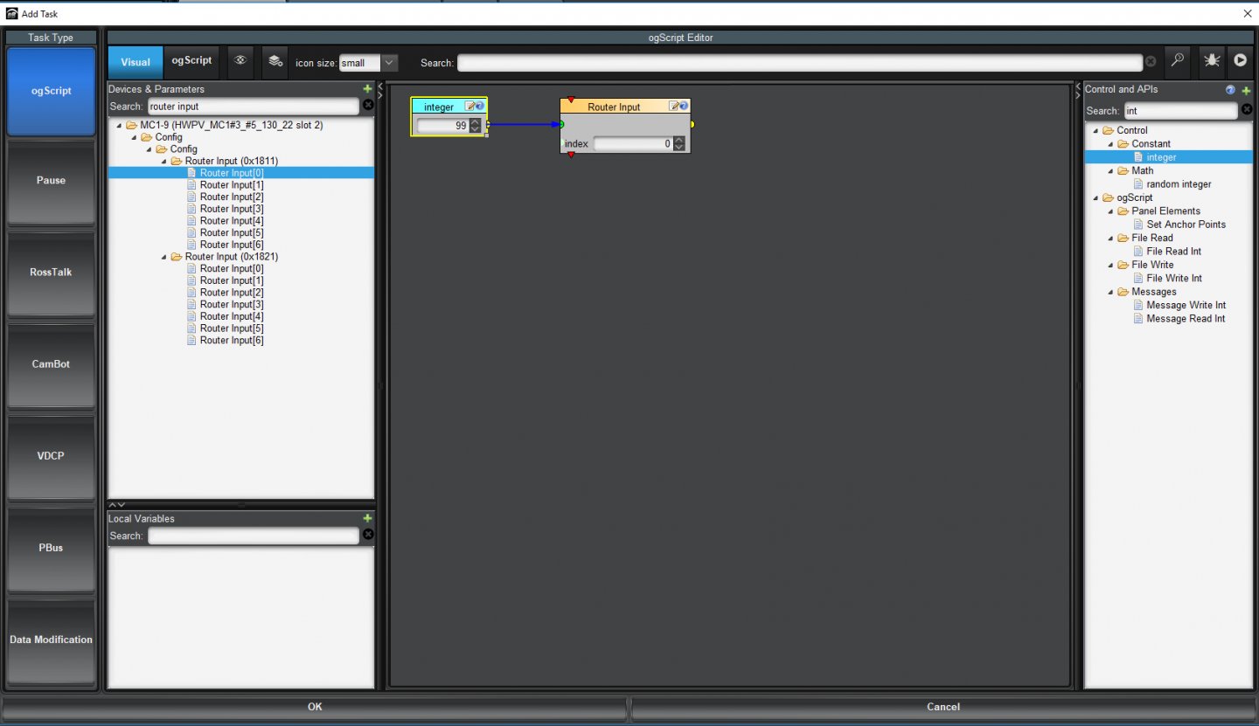Click the Devices & Parameters search field
Screen dimensions: 1259x726
coord(254,106)
